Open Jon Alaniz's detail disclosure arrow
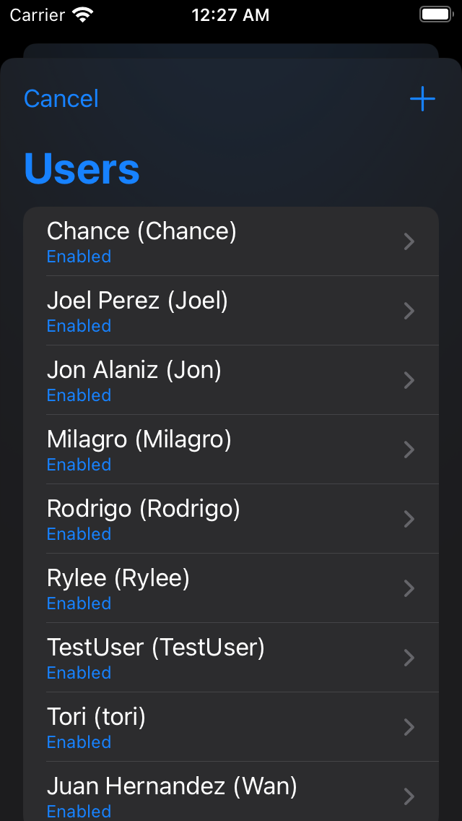Viewport: 462px width, 821px height. (x=409, y=380)
